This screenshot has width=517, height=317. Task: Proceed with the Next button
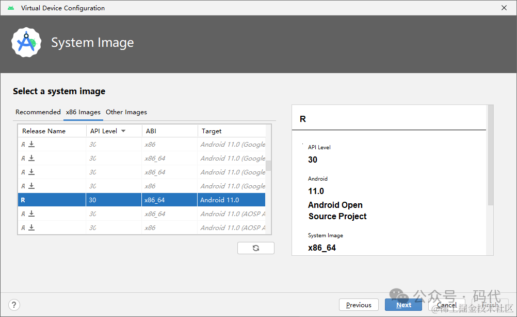[x=403, y=305]
